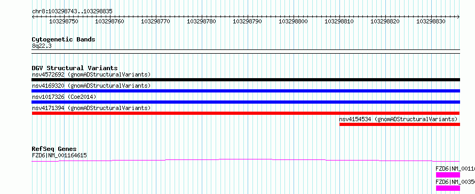The height and width of the screenshot is (194, 475).
Task: Open the nsv4154534 (gnomADStructuralVariants) label
Action: click(398, 119)
